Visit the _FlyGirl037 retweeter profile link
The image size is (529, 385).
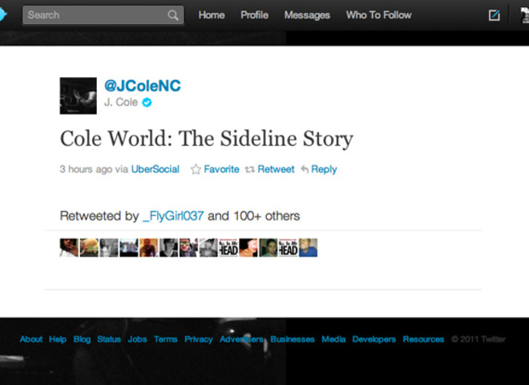point(173,216)
